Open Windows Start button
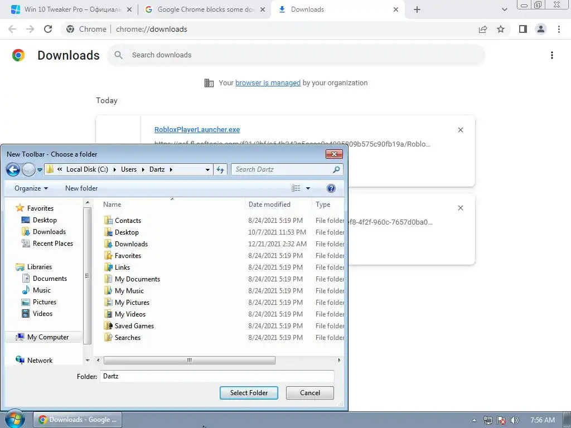The height and width of the screenshot is (428, 571). pos(14,419)
